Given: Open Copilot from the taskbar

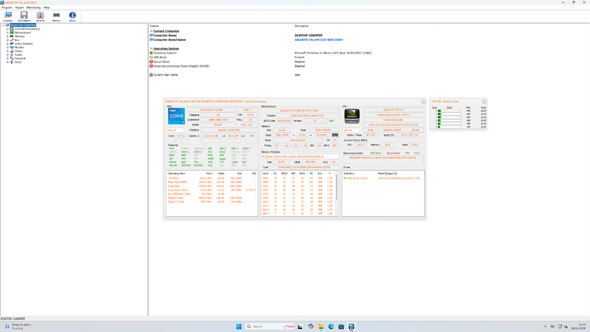Looking at the screenshot, I should [311, 326].
